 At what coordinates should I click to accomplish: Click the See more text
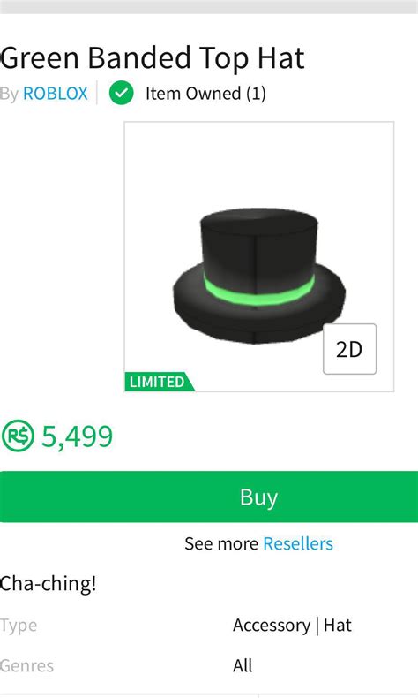[221, 543]
